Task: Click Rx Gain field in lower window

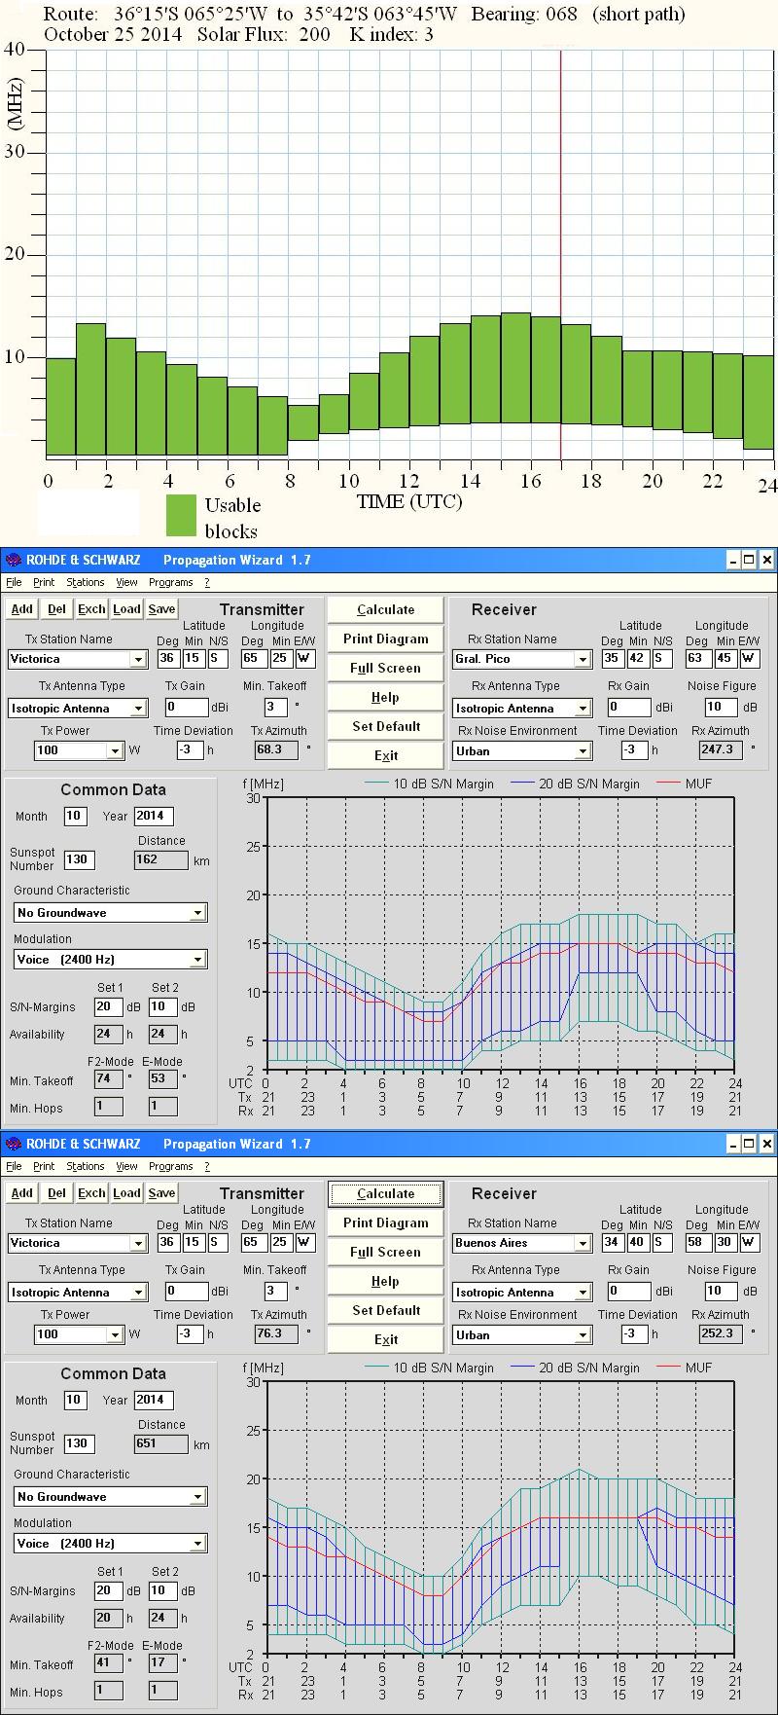Action: click(x=628, y=1292)
